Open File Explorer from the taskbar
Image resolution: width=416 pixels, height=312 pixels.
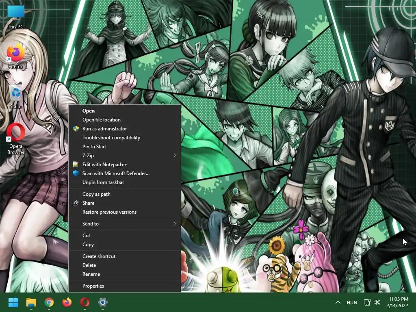pyautogui.click(x=31, y=302)
